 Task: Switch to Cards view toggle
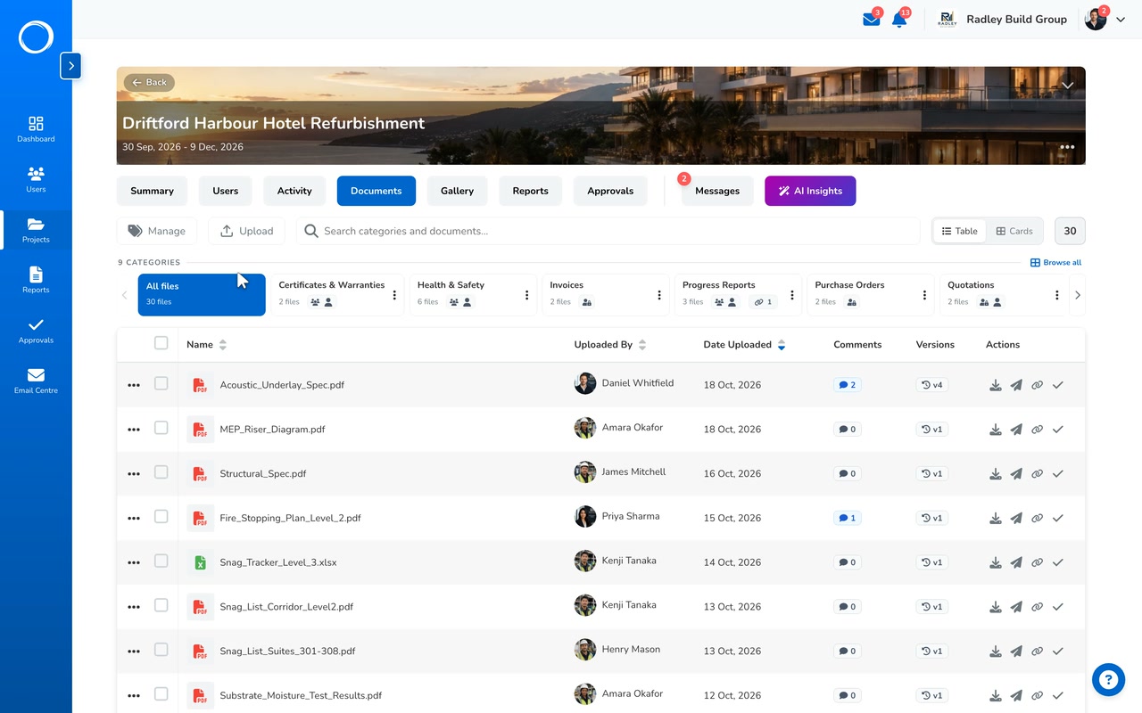tap(1014, 231)
